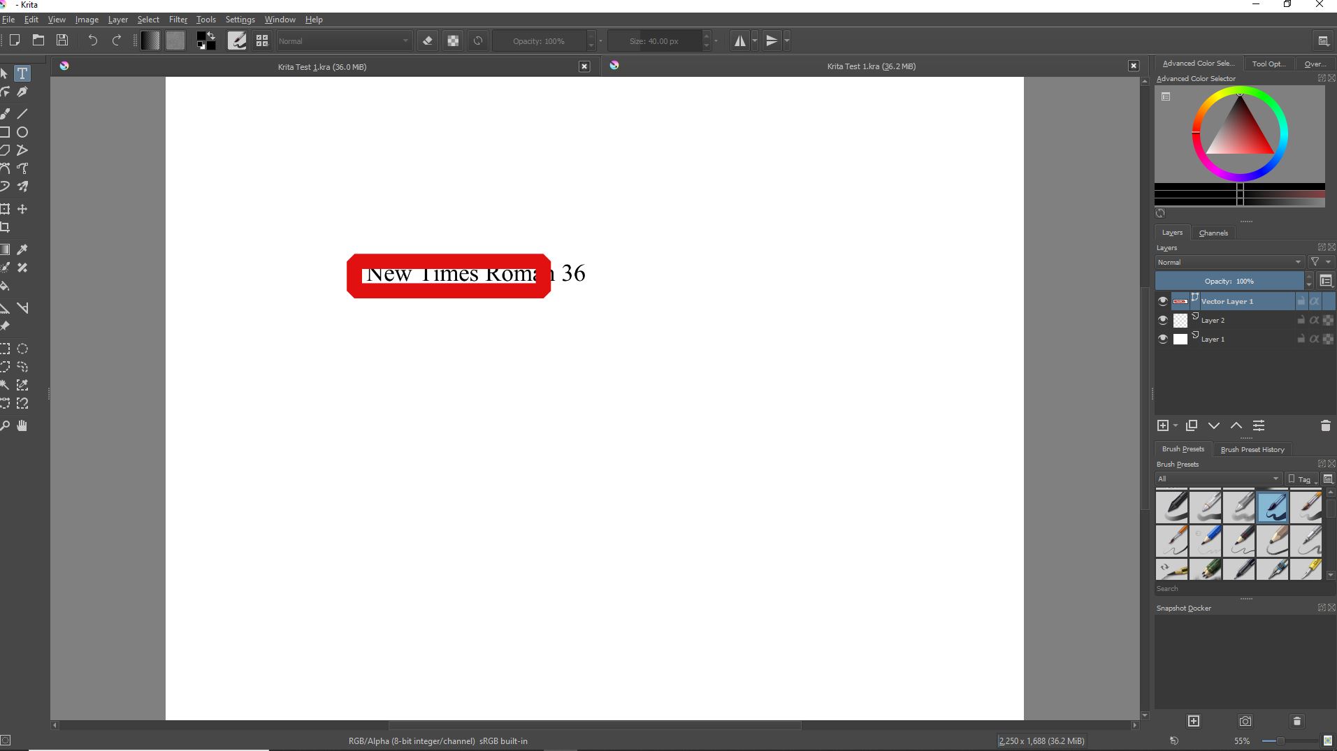Hide Vector Layer 1 visibility
This screenshot has height=751, width=1337.
coord(1163,301)
